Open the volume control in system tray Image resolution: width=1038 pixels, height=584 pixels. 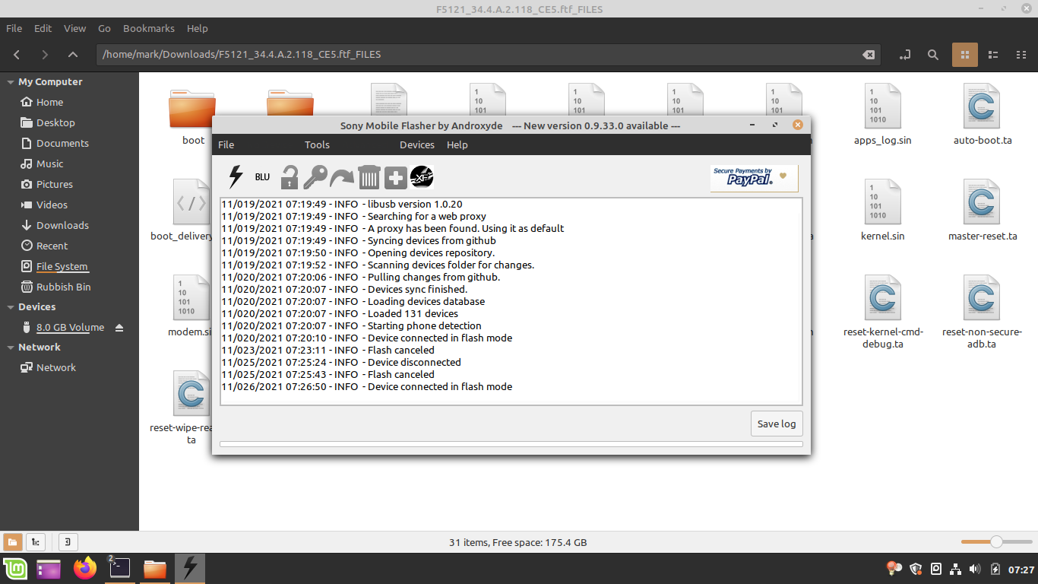point(976,569)
